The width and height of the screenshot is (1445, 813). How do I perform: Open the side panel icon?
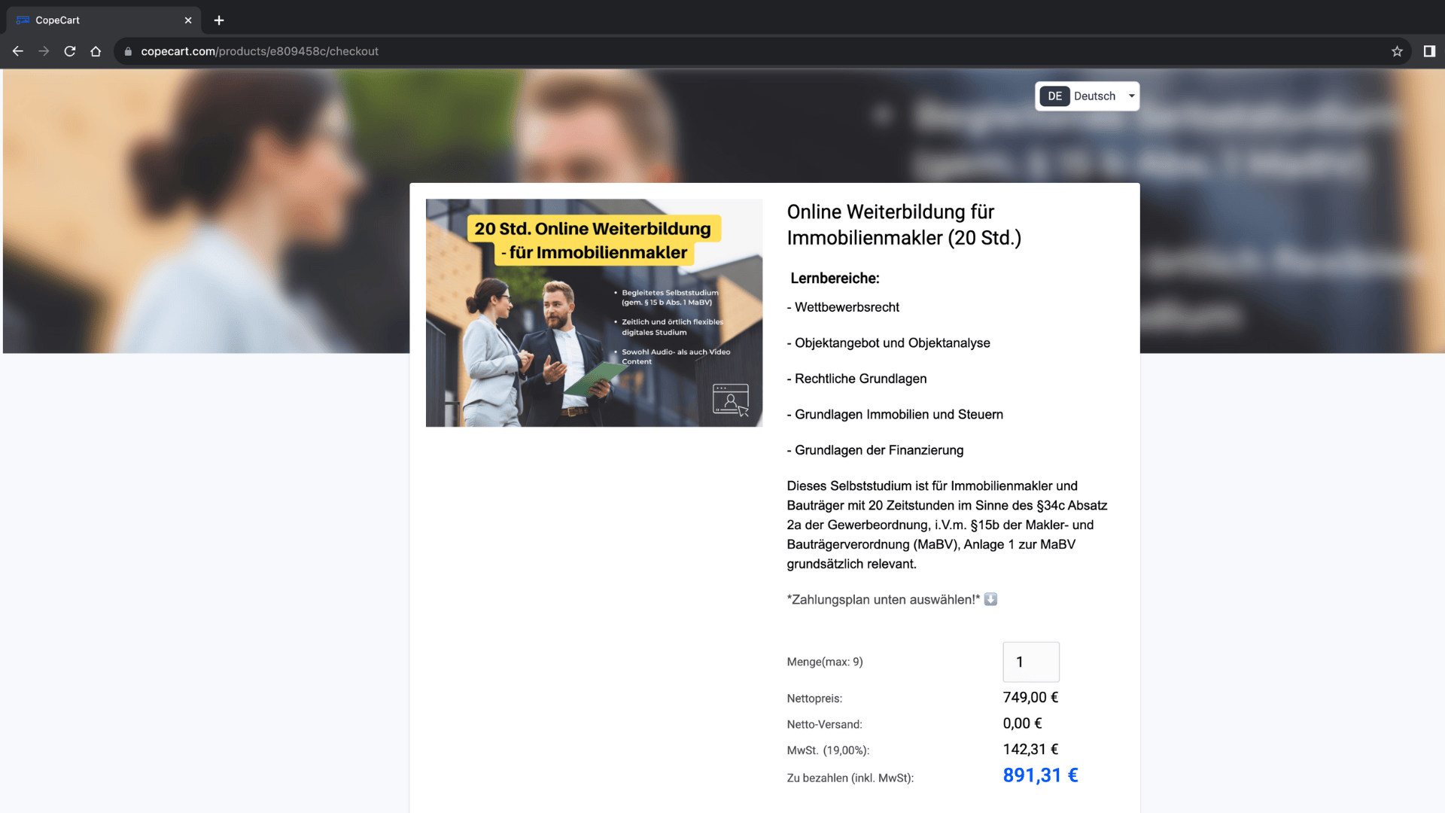[x=1428, y=51]
